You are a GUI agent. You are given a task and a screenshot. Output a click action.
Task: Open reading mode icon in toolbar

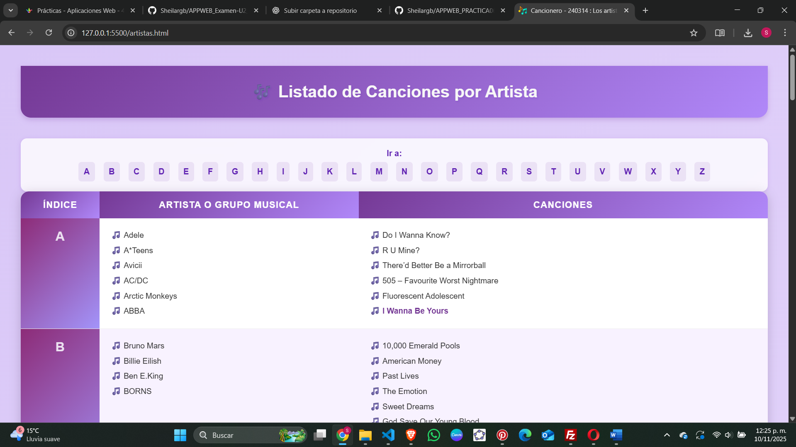click(x=720, y=33)
